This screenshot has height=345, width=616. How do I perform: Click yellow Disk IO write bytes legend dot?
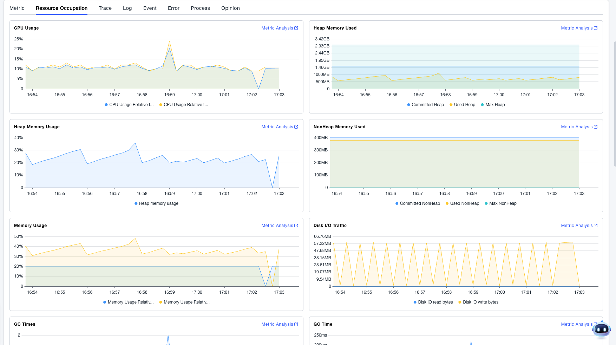460,302
